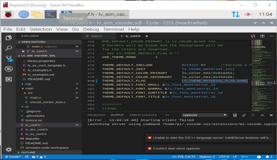Open the Source Control view
The image size is (277, 160).
click(x=9, y=58)
